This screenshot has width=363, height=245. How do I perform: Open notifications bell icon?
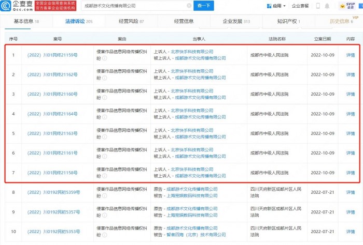327,6
